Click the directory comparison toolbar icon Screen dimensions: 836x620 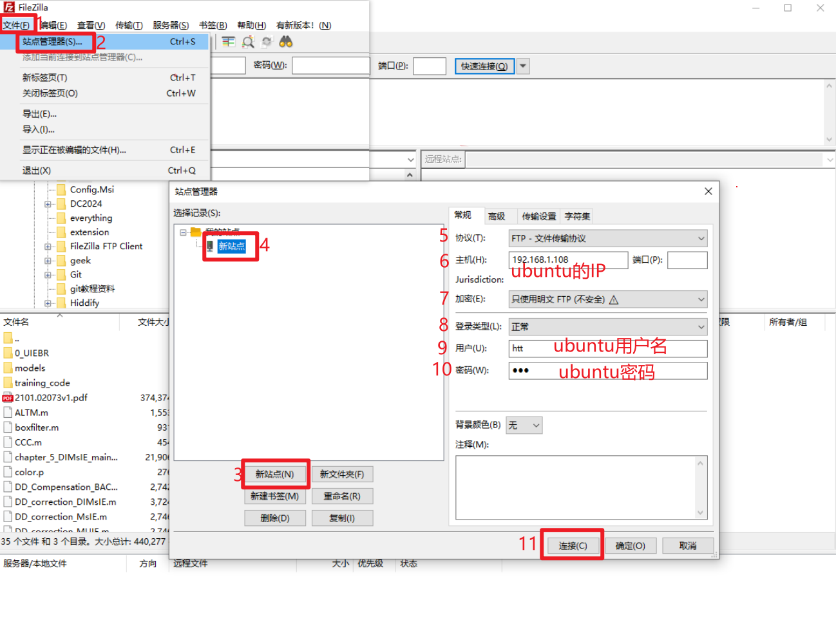(x=228, y=42)
